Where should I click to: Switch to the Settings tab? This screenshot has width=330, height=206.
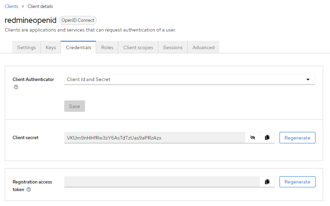[x=26, y=47]
